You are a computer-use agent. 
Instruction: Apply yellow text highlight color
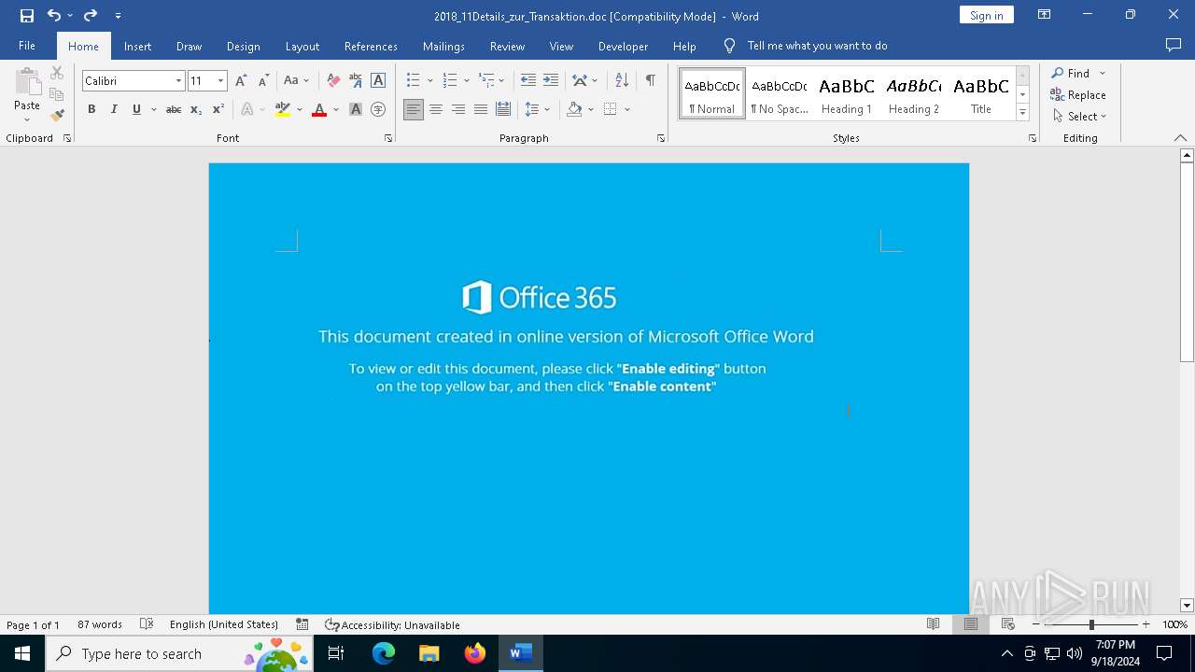click(283, 109)
